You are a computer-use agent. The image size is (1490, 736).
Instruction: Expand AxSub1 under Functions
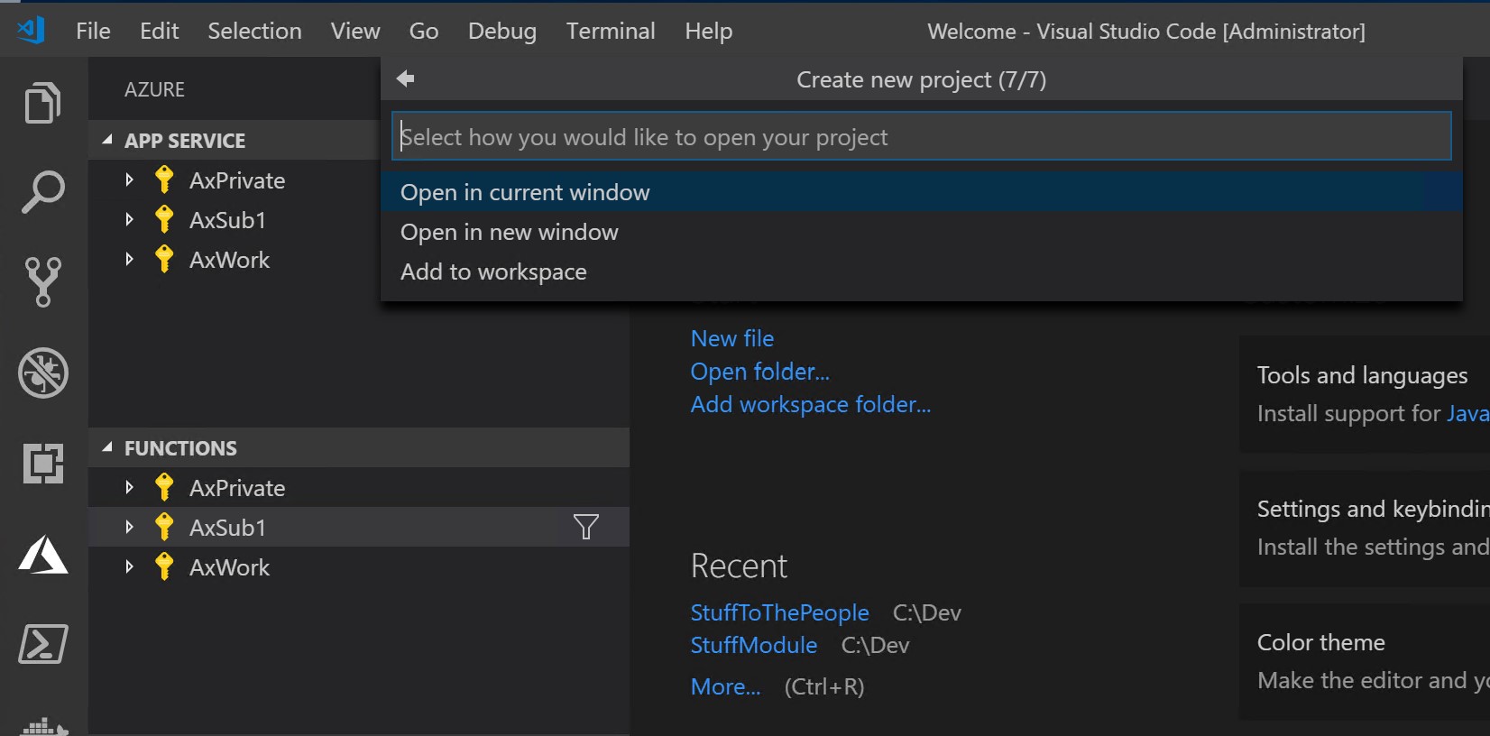click(x=129, y=527)
